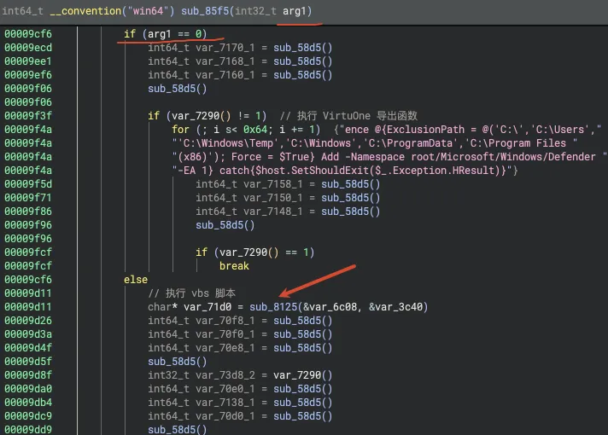Click address 00009ecd in the gutter
608x435 pixels.
point(28,48)
